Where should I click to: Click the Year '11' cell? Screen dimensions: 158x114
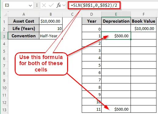(x=92, y=109)
